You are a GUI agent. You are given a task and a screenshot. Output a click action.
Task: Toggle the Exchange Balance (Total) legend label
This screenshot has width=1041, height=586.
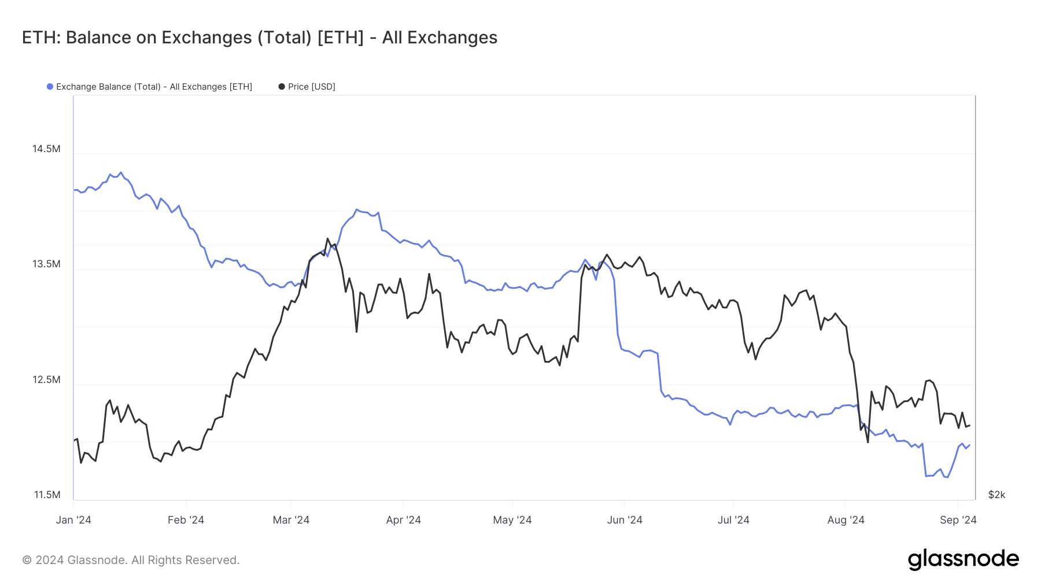point(154,87)
